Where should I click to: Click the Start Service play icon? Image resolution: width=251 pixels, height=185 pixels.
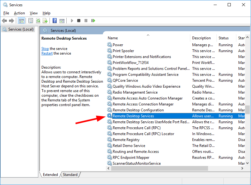pyautogui.click(x=72, y=21)
